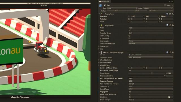
Task: Uncheck the Use Gravity checkbox
Action: pos(130,36)
